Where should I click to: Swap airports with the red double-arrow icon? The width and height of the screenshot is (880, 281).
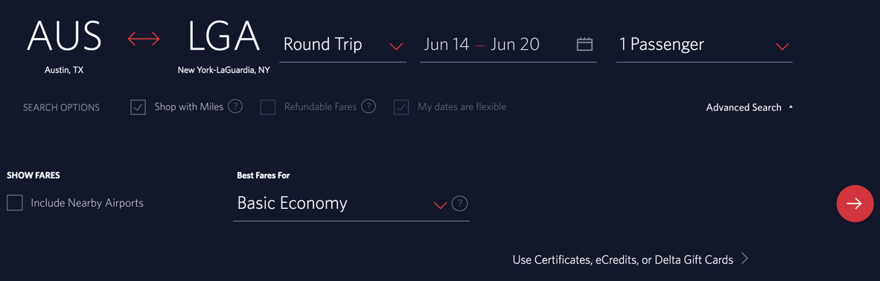pos(144,39)
